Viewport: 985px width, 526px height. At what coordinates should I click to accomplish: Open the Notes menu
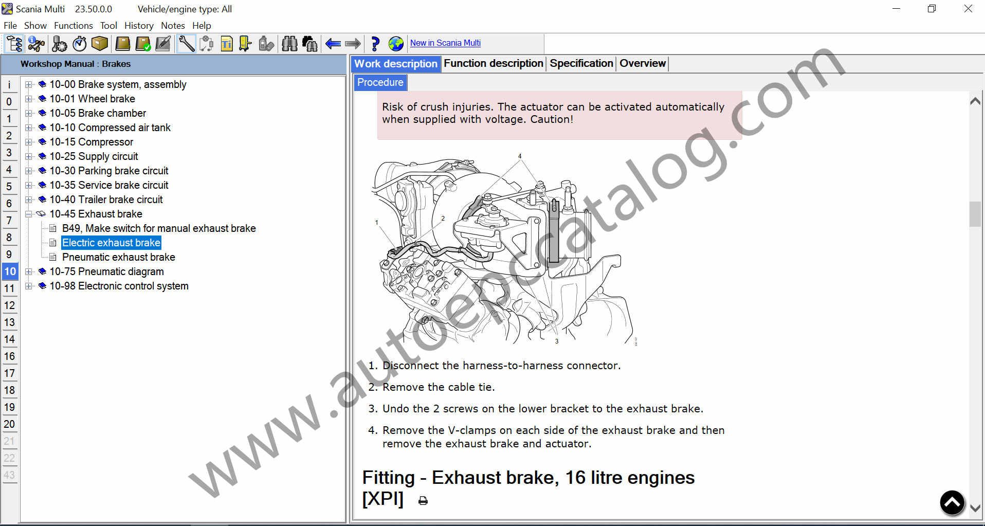[173, 26]
